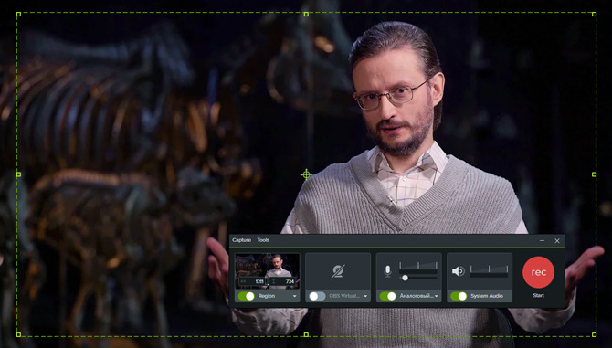
Task: Click the microphone volume slider knob
Action: [406, 278]
